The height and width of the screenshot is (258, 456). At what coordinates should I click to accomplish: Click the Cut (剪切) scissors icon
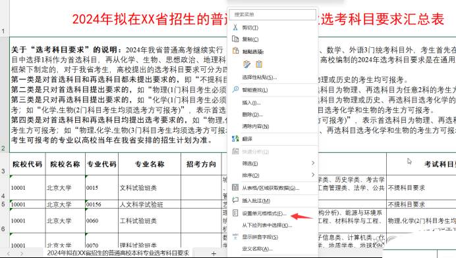click(235, 28)
